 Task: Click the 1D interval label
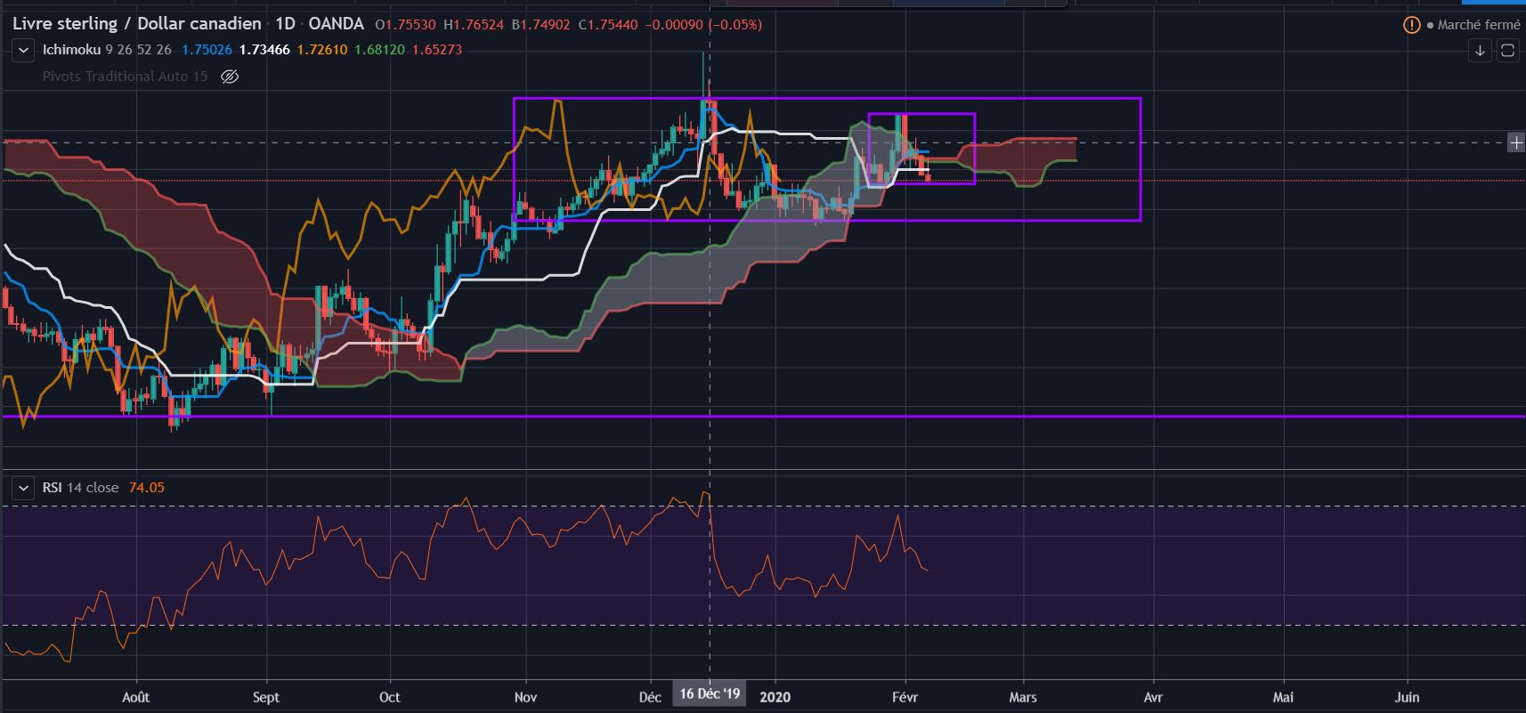(x=286, y=24)
